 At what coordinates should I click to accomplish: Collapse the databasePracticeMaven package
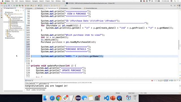(8, 17)
